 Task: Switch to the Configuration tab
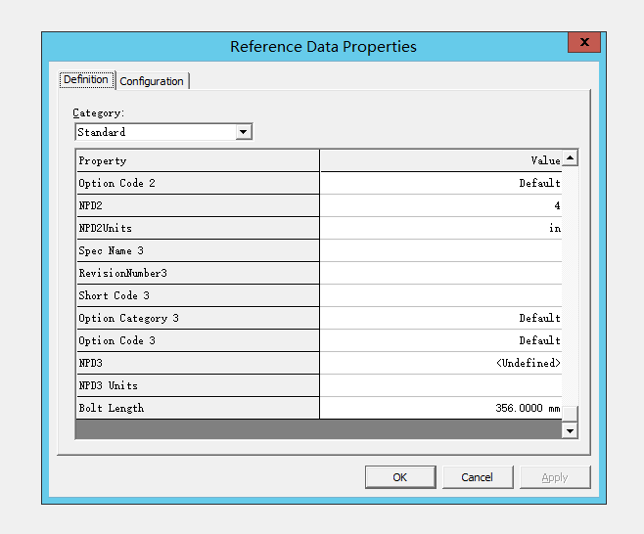[152, 81]
